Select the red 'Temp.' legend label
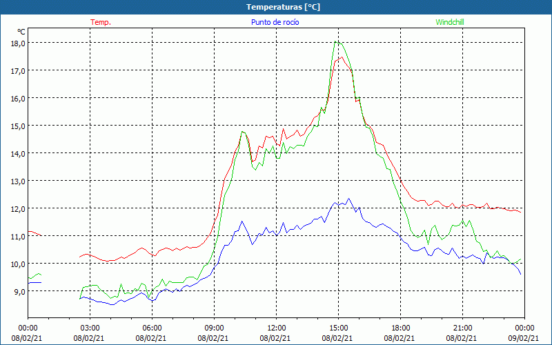The image size is (552, 345). (101, 22)
